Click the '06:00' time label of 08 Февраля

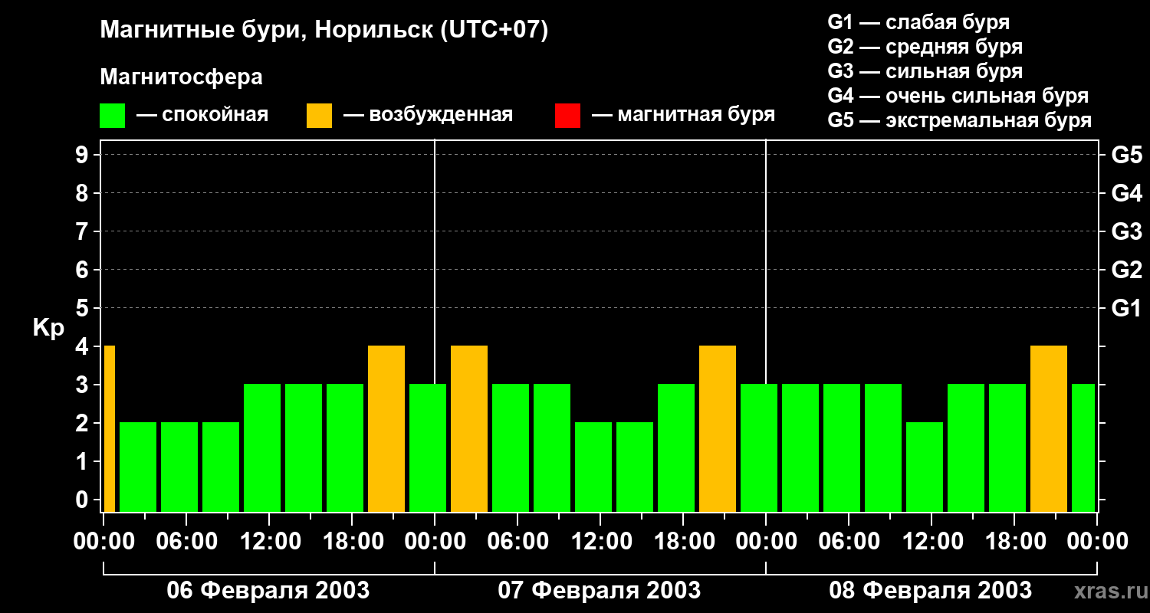pos(849,541)
